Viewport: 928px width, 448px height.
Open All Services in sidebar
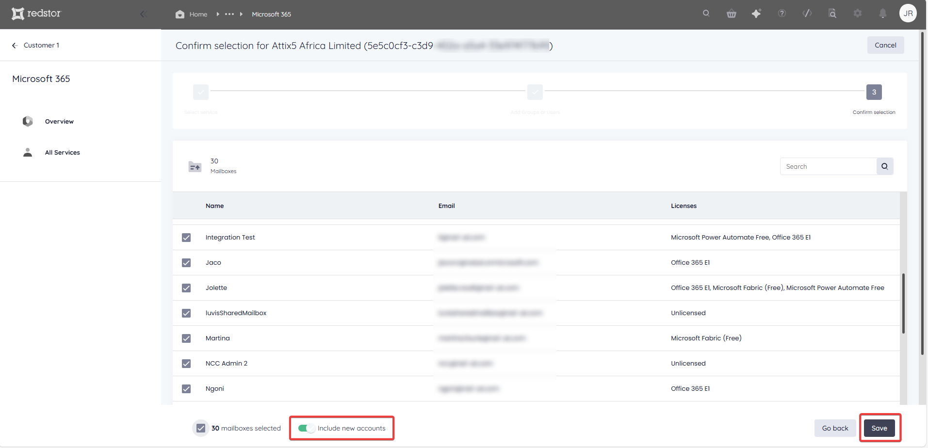63,152
